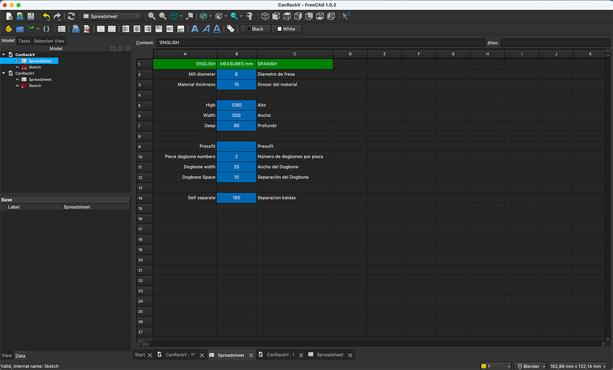Open the Spreadsheet workbench selector dropdown
Viewport: 613px width, 370px height.
coord(111,16)
